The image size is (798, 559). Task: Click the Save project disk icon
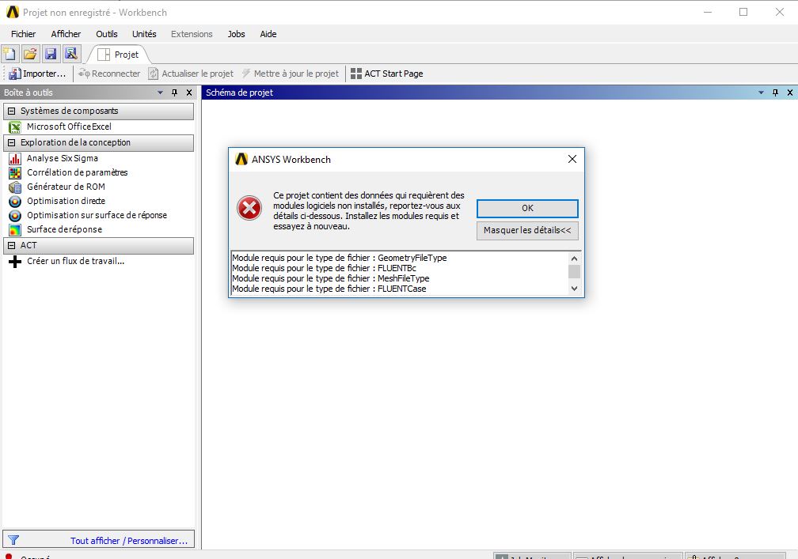[51, 54]
